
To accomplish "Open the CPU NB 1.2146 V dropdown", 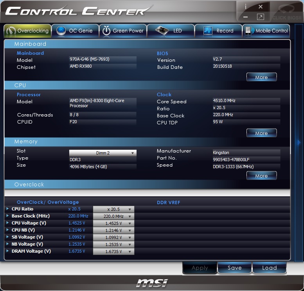I will point(113,230).
